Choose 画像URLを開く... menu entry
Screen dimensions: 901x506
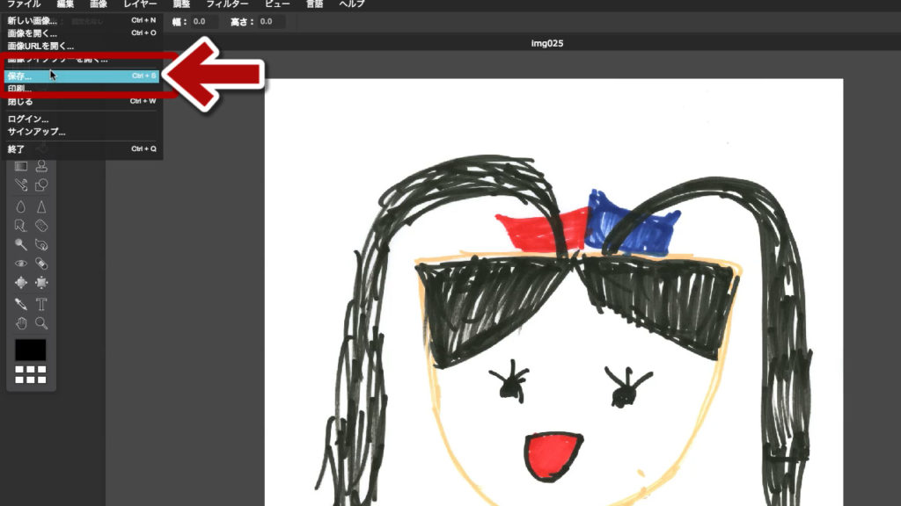82,46
